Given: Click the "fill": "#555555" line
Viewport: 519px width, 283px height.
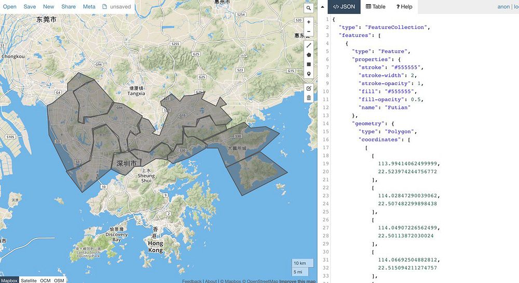Looking at the screenshot, I should tap(387, 92).
